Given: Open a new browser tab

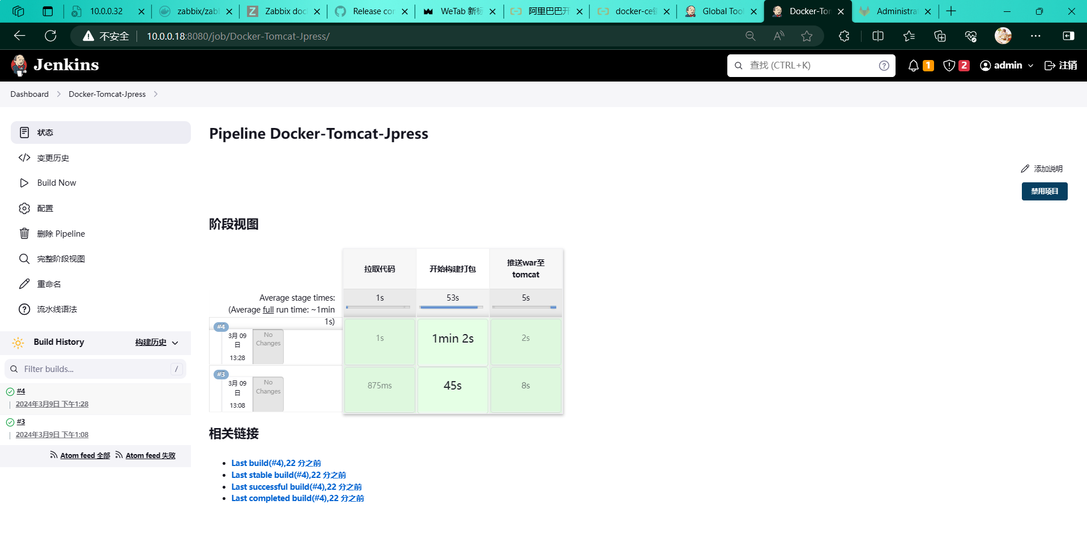Looking at the screenshot, I should tap(951, 11).
